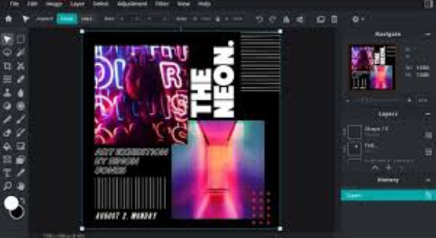Toggle the THE text layer lock icon
The image size is (436, 238).
click(x=428, y=152)
